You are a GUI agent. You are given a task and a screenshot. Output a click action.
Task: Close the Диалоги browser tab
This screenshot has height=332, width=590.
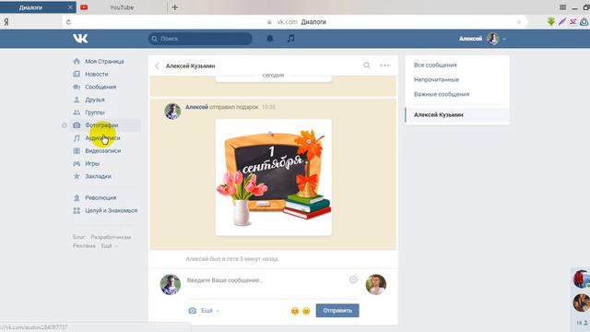click(x=70, y=7)
